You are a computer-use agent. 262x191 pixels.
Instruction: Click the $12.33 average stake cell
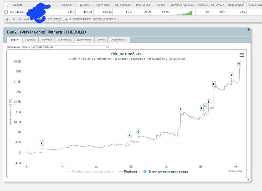(103, 12)
